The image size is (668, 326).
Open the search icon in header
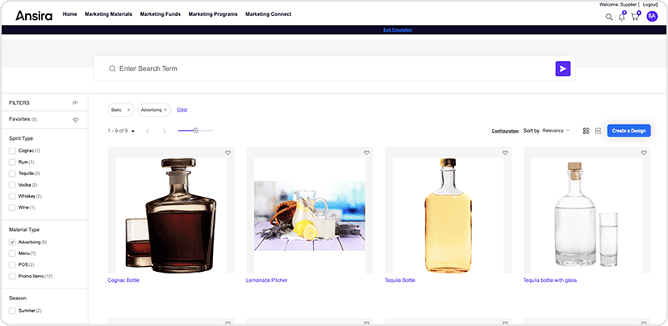(609, 18)
